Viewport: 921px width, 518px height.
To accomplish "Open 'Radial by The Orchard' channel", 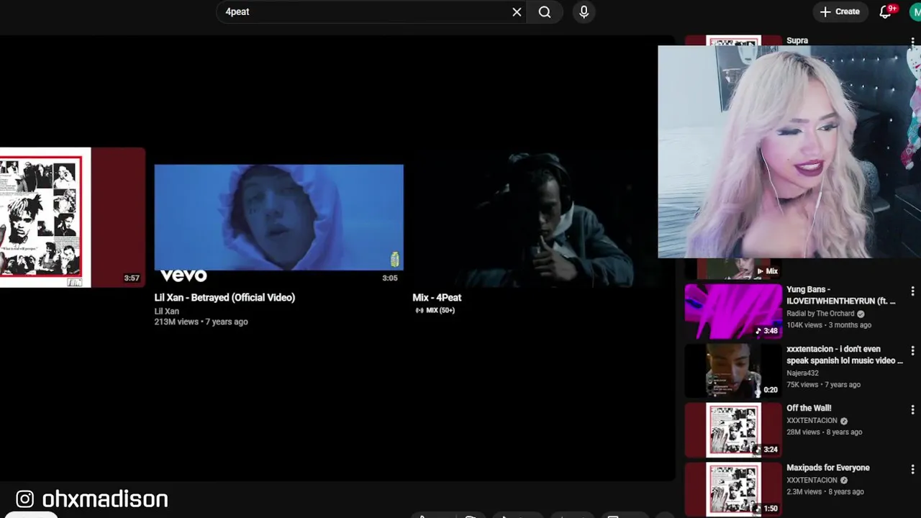I will (820, 314).
